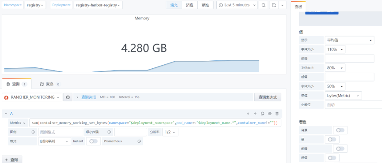Open RANCHER_MONITORING data source selector
Image resolution: width=382 pixels, height=163 pixels.
coord(32,97)
